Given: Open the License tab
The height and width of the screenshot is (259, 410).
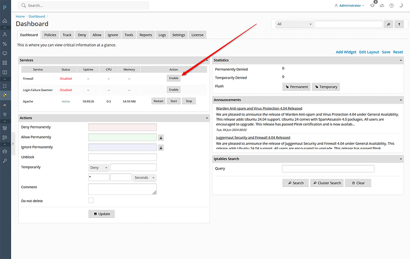Looking at the screenshot, I should pos(198,35).
